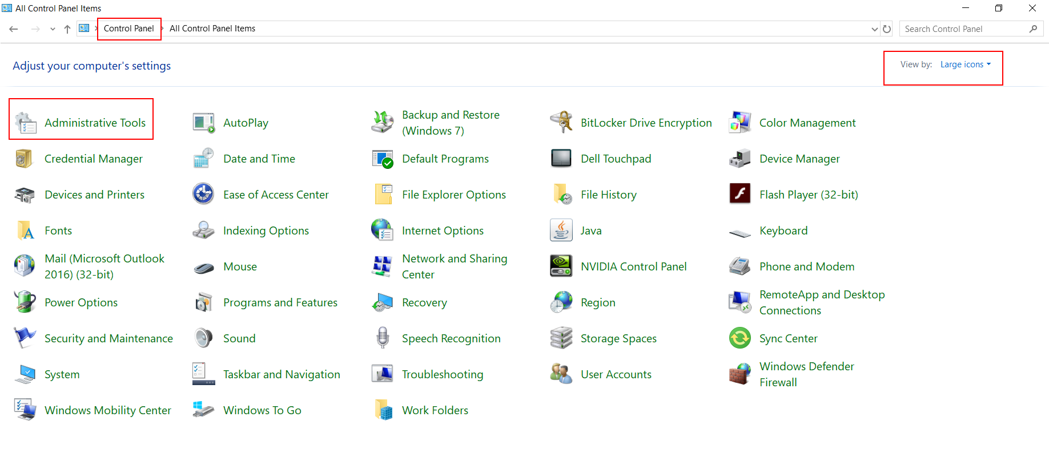Image resolution: width=1049 pixels, height=449 pixels.
Task: Open the System link
Action: click(x=62, y=374)
